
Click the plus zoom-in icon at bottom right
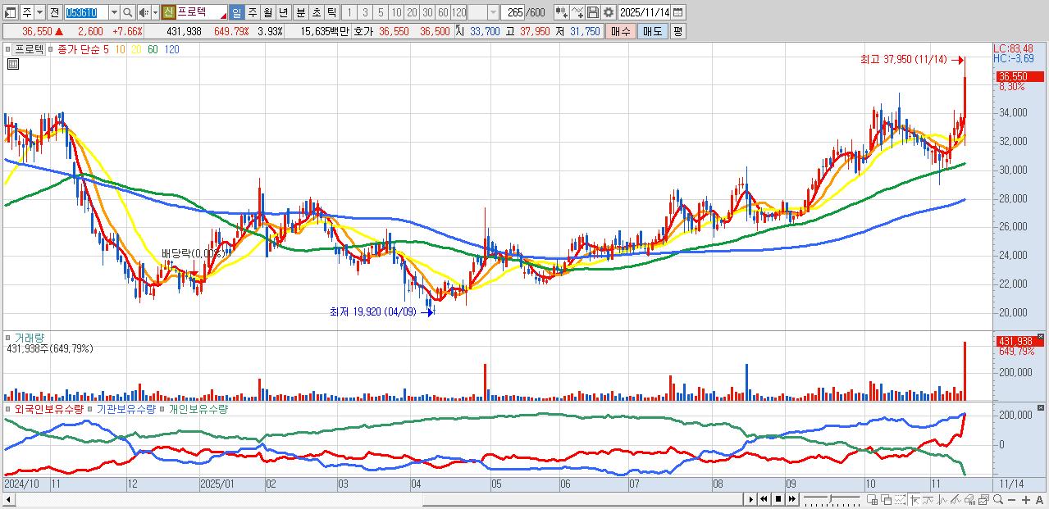(1025, 500)
